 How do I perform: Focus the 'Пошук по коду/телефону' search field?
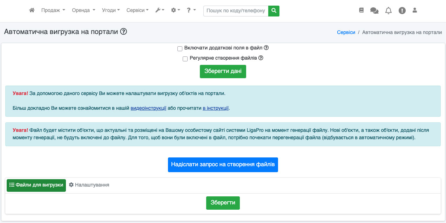click(236, 11)
